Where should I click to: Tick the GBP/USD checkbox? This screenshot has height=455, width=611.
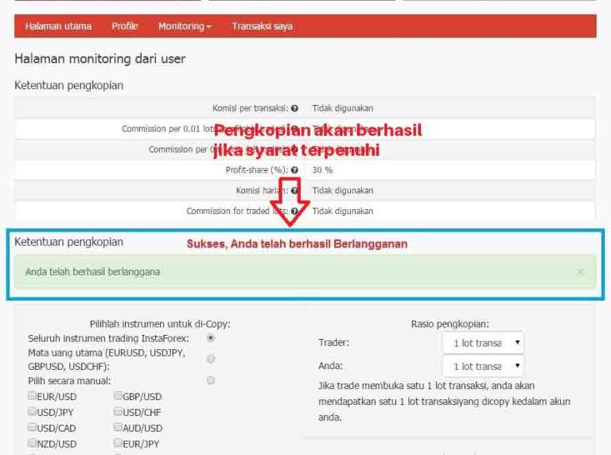pyautogui.click(x=118, y=395)
